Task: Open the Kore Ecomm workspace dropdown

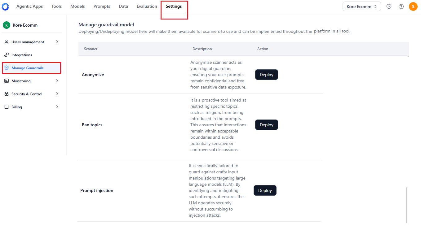Action: 361,6
